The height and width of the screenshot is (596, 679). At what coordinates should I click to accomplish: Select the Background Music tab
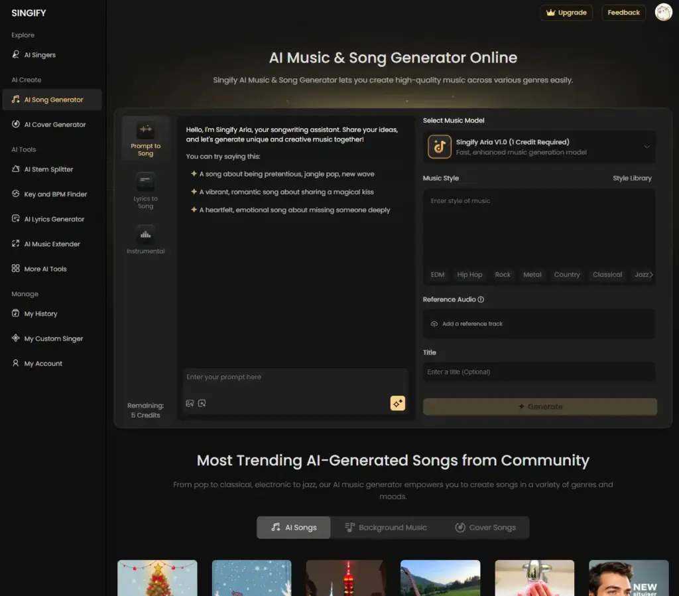point(386,528)
